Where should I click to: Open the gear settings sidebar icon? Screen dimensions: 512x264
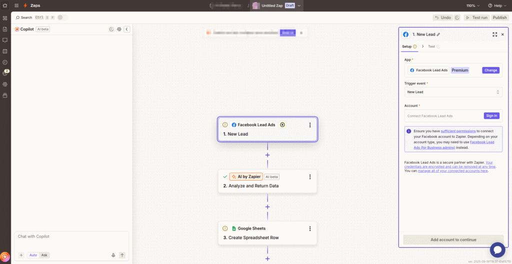point(5,84)
